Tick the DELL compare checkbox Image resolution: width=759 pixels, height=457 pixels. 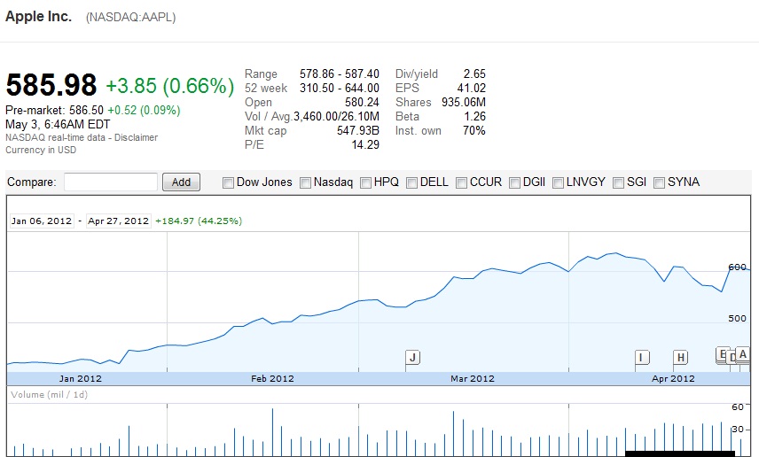(x=411, y=182)
